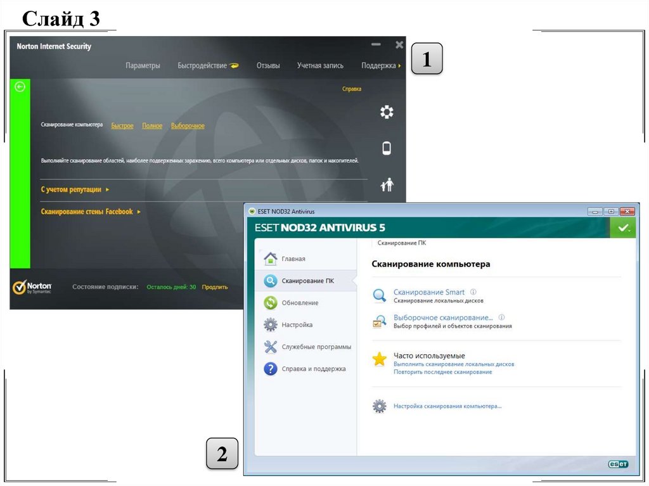Open Служебные программы in ESET sidebar
The width and height of the screenshot is (649, 486).
(x=316, y=347)
